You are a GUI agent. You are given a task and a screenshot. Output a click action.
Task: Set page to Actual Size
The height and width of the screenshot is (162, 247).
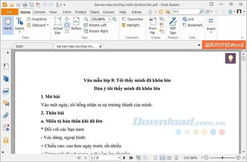pyautogui.click(x=58, y=25)
